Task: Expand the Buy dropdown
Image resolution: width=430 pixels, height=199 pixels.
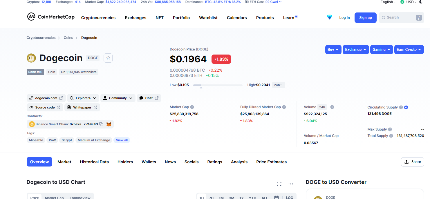Action: 333,50
